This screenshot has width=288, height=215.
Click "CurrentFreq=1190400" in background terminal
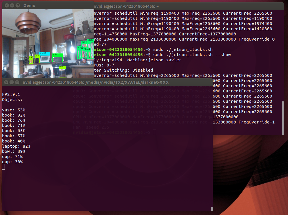tap(247, 19)
